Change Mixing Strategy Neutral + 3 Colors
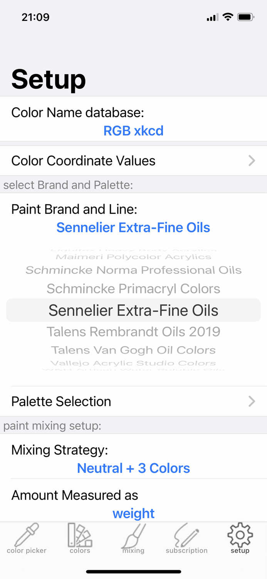Screen dimensions: 267x579 coord(133,468)
